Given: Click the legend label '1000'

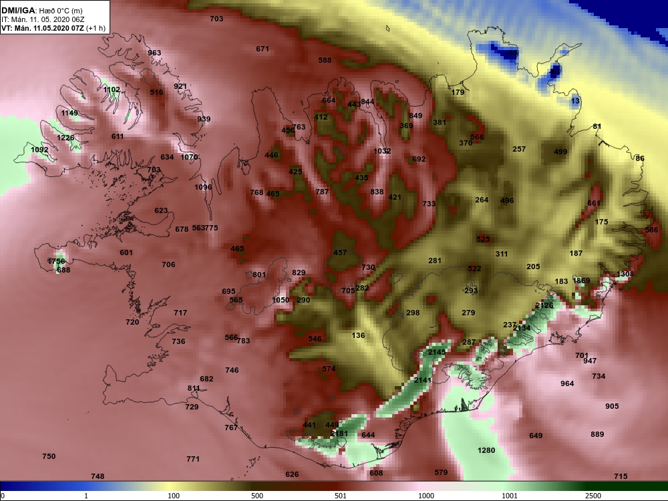Looking at the screenshot, I should (426, 496).
